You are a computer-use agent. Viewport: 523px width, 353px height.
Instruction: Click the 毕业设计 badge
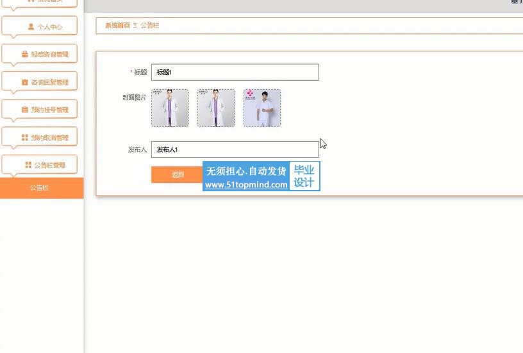pyautogui.click(x=304, y=176)
